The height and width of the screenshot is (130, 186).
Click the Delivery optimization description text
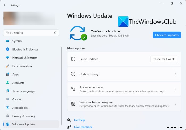(122, 91)
